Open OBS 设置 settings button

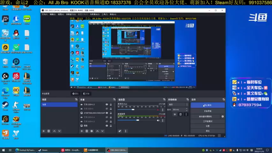[208, 126]
